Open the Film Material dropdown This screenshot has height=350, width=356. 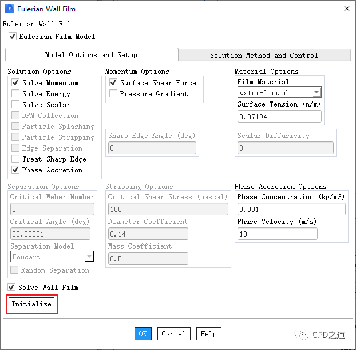[279, 92]
